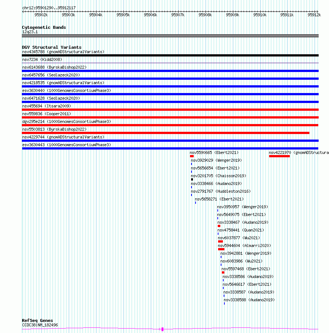Click the red nsv5503813 variant bar

point(166,133)
